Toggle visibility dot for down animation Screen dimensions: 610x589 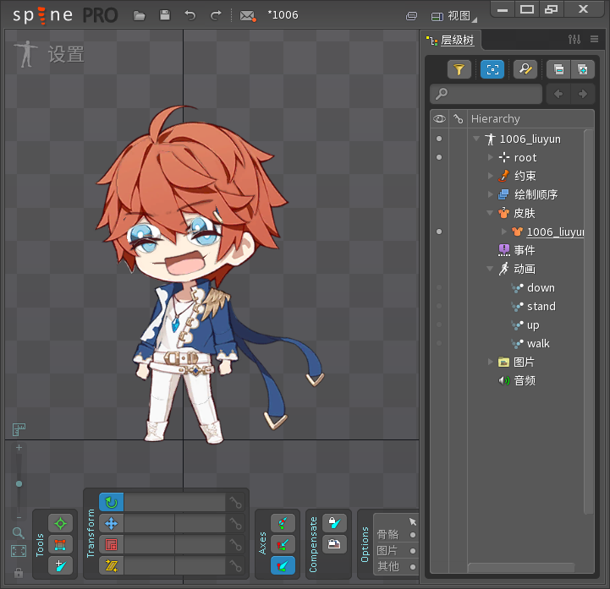(x=439, y=287)
